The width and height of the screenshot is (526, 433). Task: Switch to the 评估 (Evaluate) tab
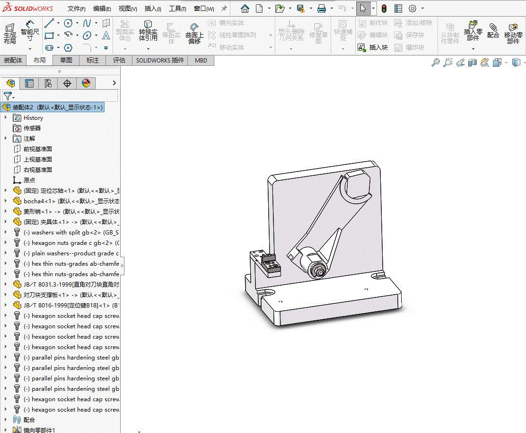click(119, 60)
